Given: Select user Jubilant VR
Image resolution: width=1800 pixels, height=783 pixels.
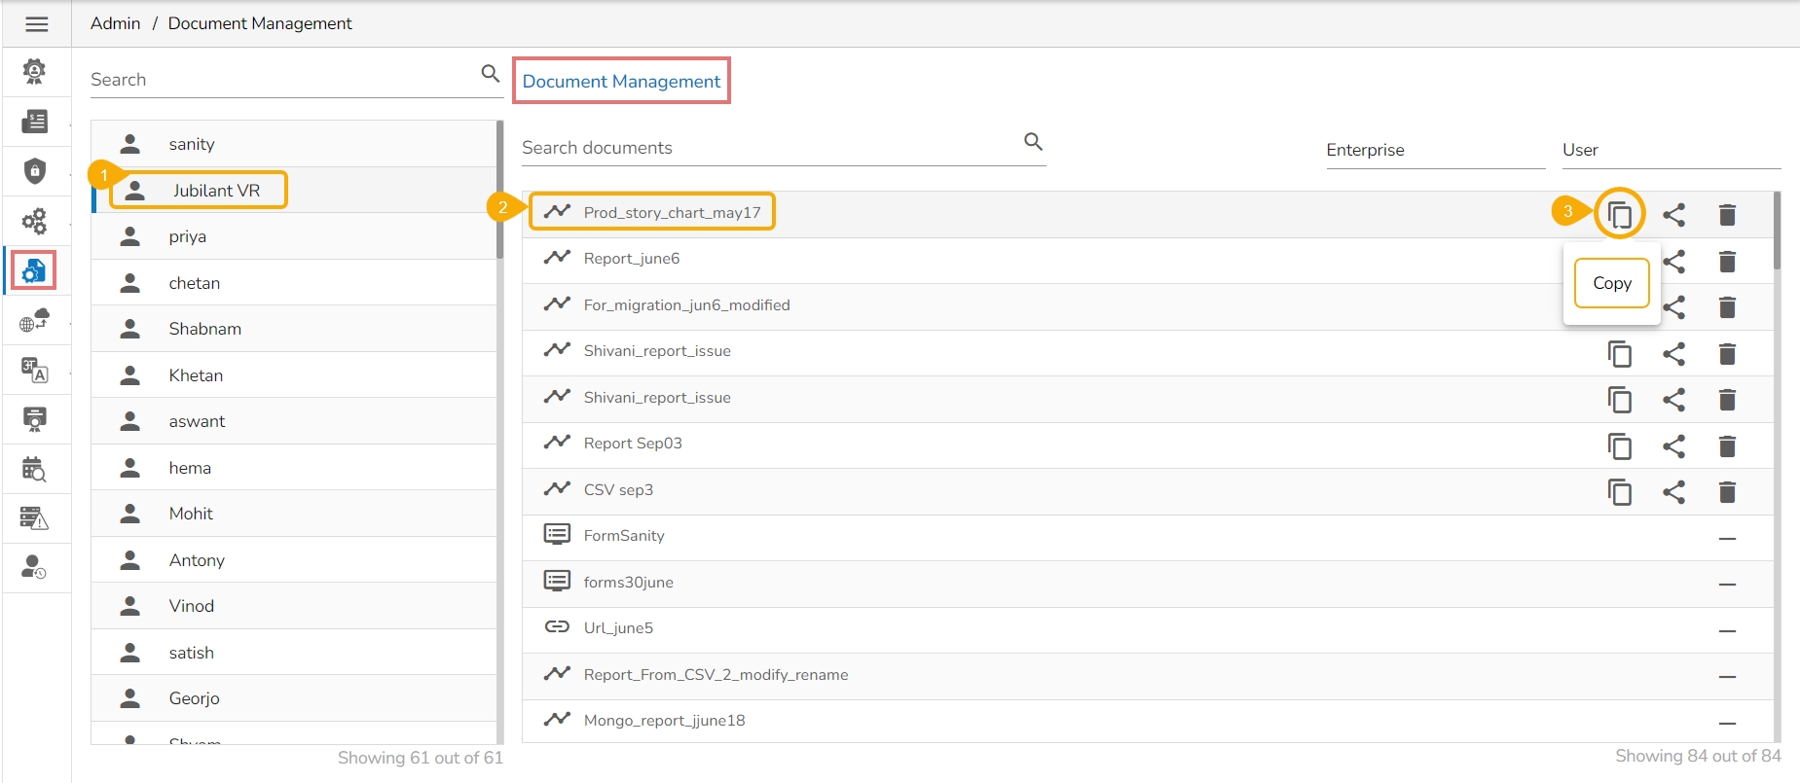Looking at the screenshot, I should [215, 191].
